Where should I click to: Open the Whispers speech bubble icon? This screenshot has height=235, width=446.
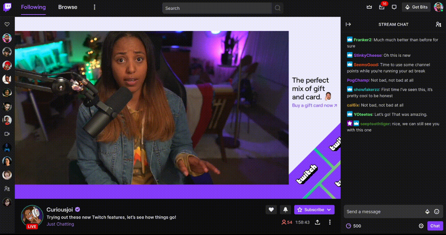tap(394, 7)
